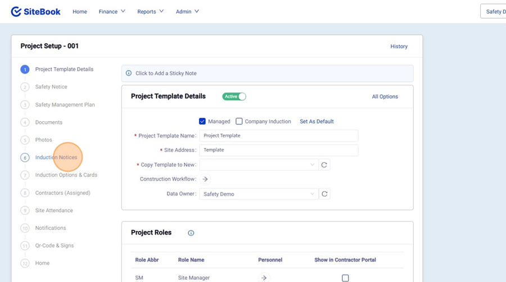This screenshot has width=506, height=282.
Task: Click the Construction Workflow arrow icon
Action: (205, 179)
